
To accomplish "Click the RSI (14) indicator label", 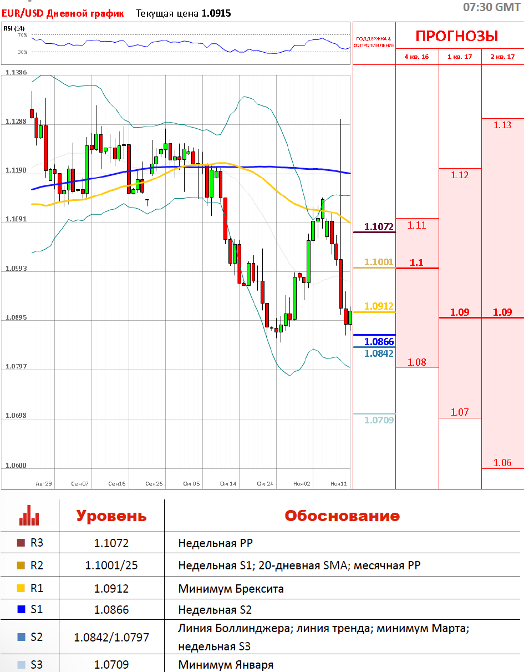I will pyautogui.click(x=14, y=28).
